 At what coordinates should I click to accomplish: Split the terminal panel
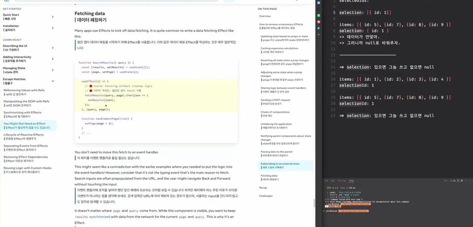458,181
